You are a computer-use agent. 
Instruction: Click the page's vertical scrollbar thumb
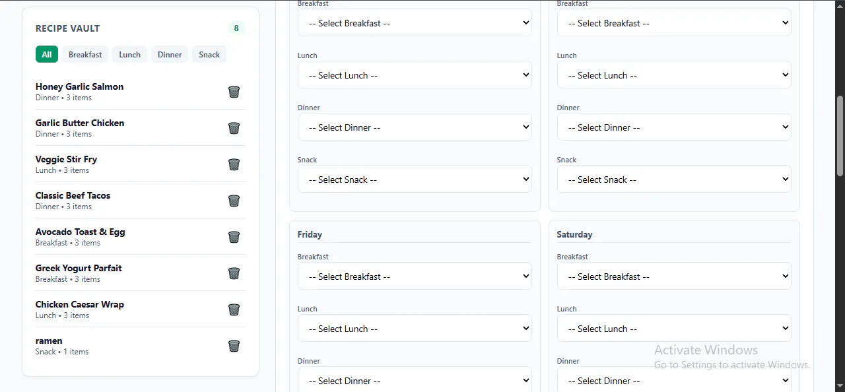tap(840, 135)
